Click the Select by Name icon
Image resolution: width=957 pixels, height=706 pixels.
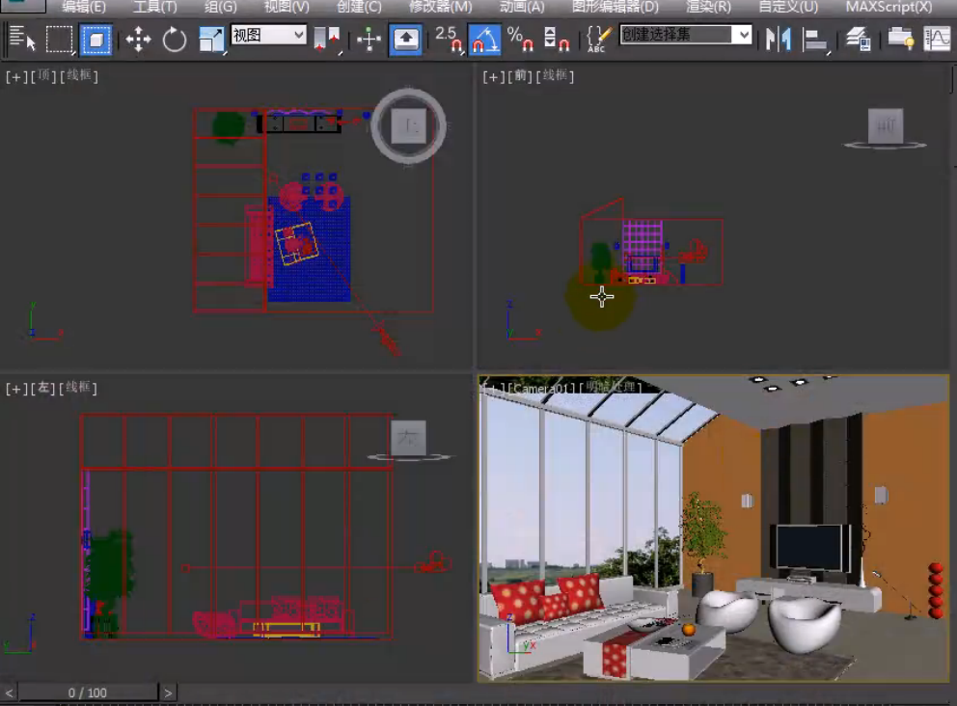(x=22, y=39)
